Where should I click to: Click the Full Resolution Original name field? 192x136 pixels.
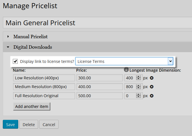pos(44,96)
